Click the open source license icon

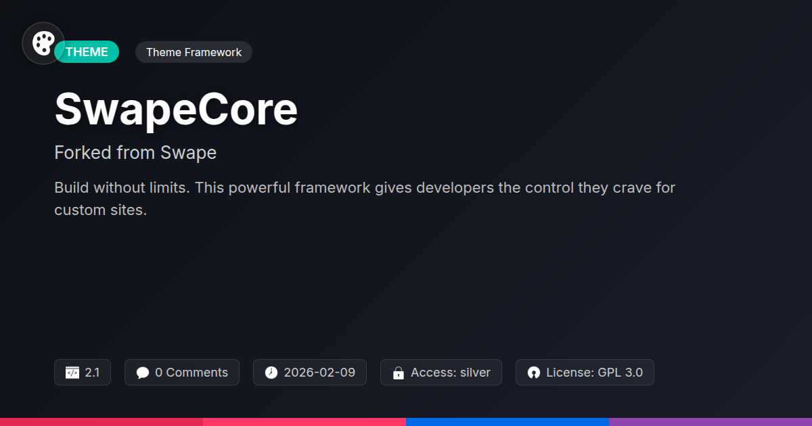click(x=534, y=373)
